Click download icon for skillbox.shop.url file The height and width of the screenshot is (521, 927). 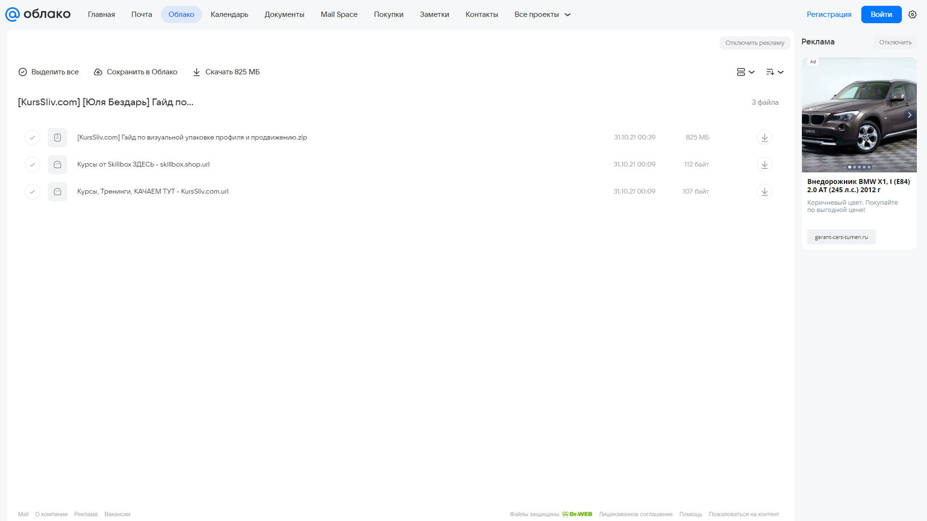point(764,165)
